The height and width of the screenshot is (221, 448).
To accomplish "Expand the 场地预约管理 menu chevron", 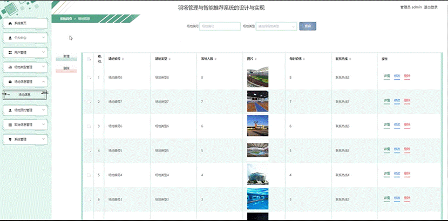I will pyautogui.click(x=43, y=110).
